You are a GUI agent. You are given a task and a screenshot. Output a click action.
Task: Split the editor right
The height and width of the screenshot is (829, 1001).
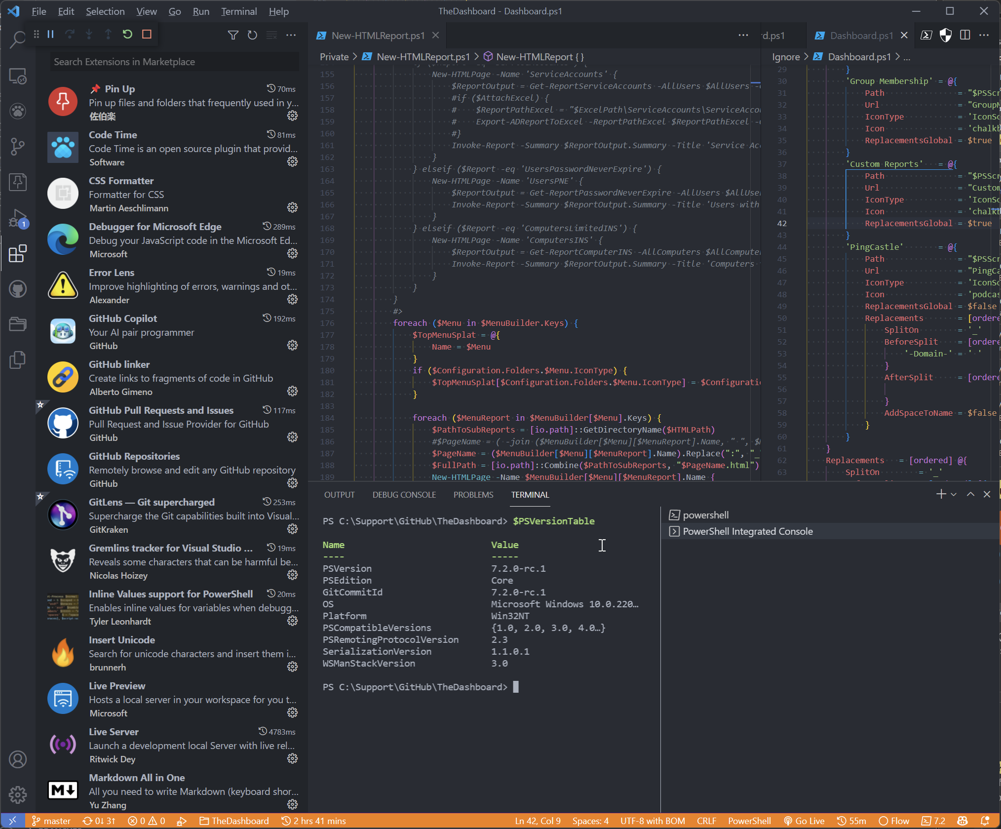pyautogui.click(x=965, y=35)
